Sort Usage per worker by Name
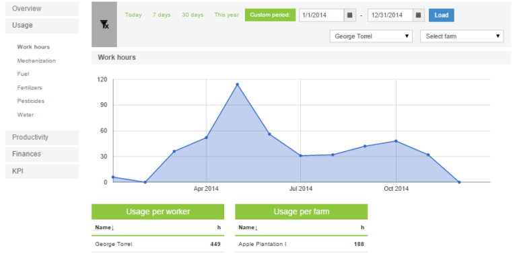Image resolution: width=517 pixels, height=258 pixels. click(x=104, y=227)
